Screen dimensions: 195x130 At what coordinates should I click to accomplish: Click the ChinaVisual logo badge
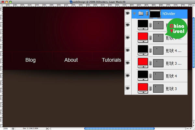coord(176,28)
